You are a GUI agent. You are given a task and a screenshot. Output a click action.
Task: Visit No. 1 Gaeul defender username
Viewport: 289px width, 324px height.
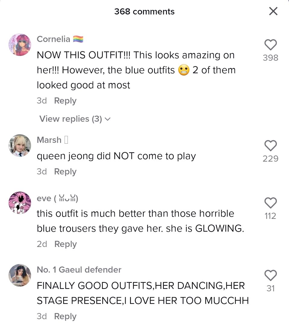79,270
